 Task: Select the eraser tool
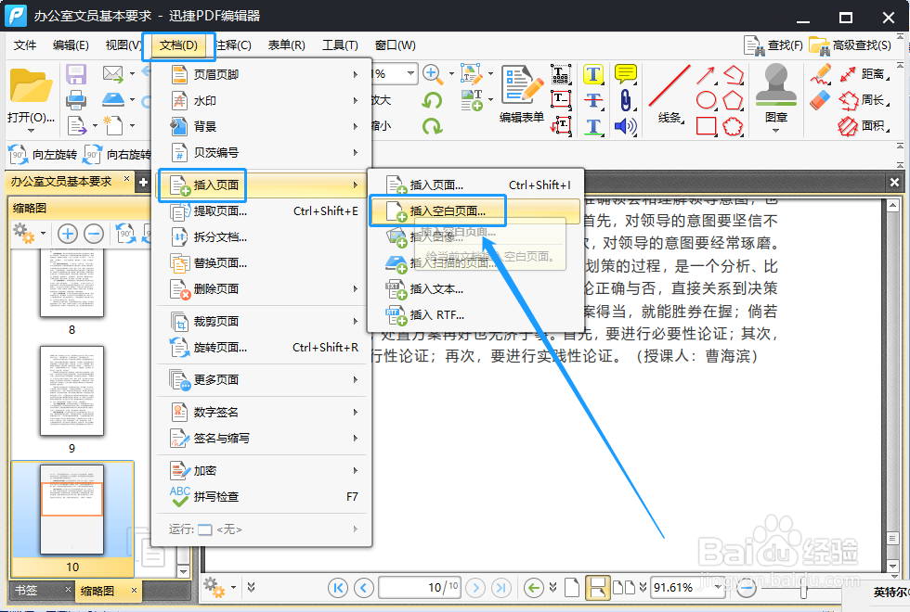pos(820,100)
